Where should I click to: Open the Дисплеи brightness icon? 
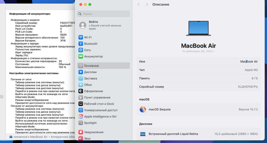81,72
